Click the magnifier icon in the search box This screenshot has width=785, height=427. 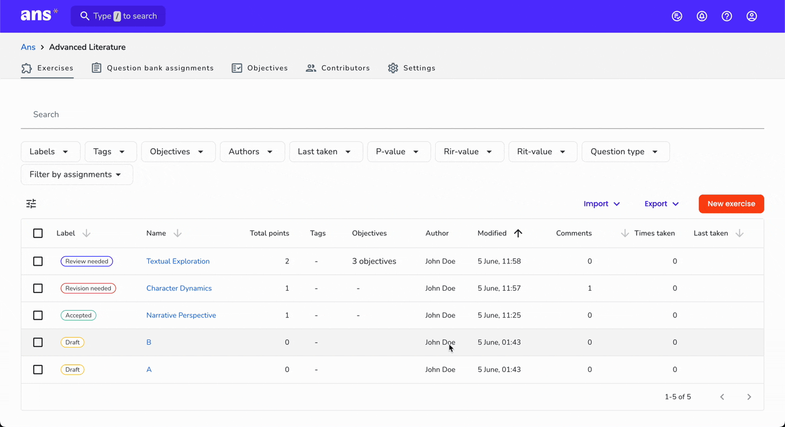coord(85,16)
